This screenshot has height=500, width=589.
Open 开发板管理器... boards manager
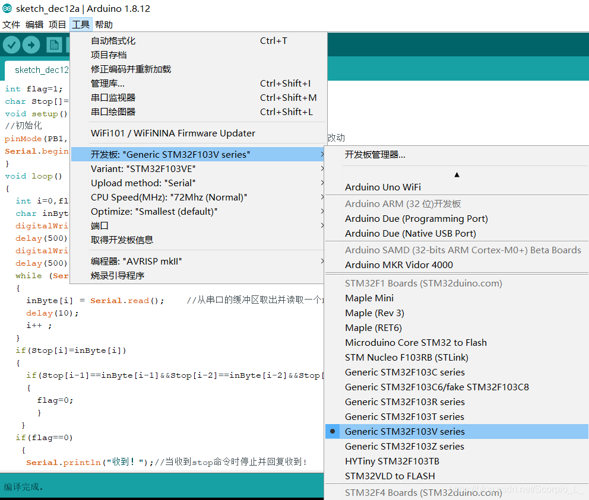click(x=457, y=155)
